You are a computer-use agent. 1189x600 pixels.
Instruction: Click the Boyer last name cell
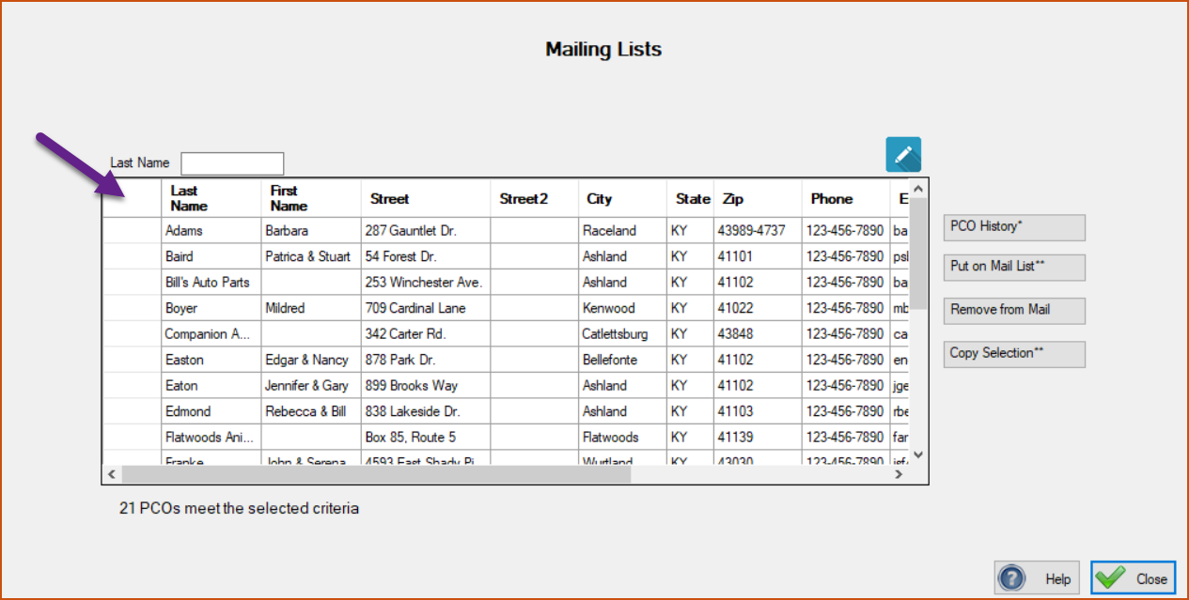coord(211,308)
